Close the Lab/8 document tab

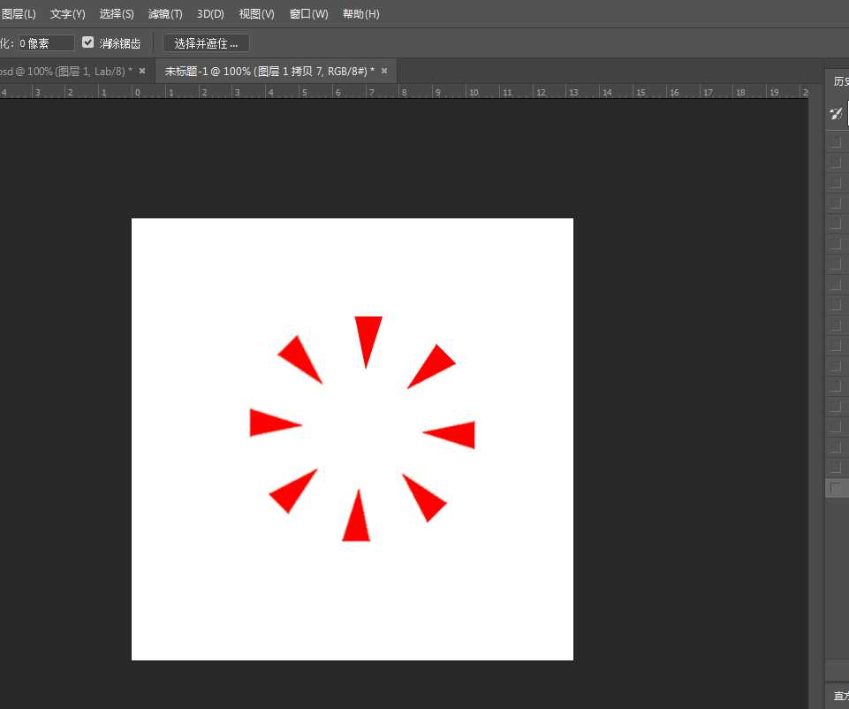point(142,71)
